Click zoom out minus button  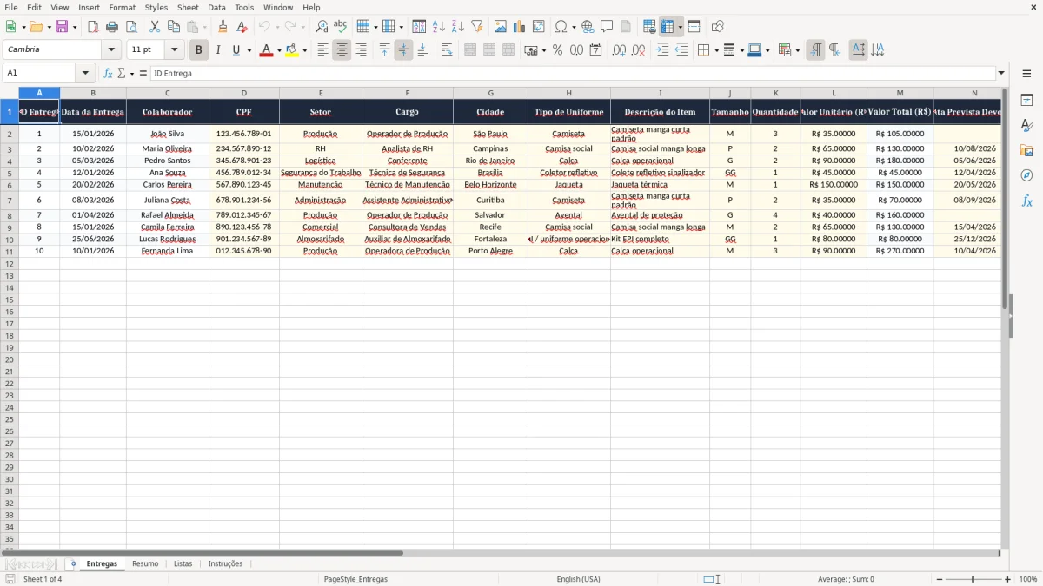point(939,579)
